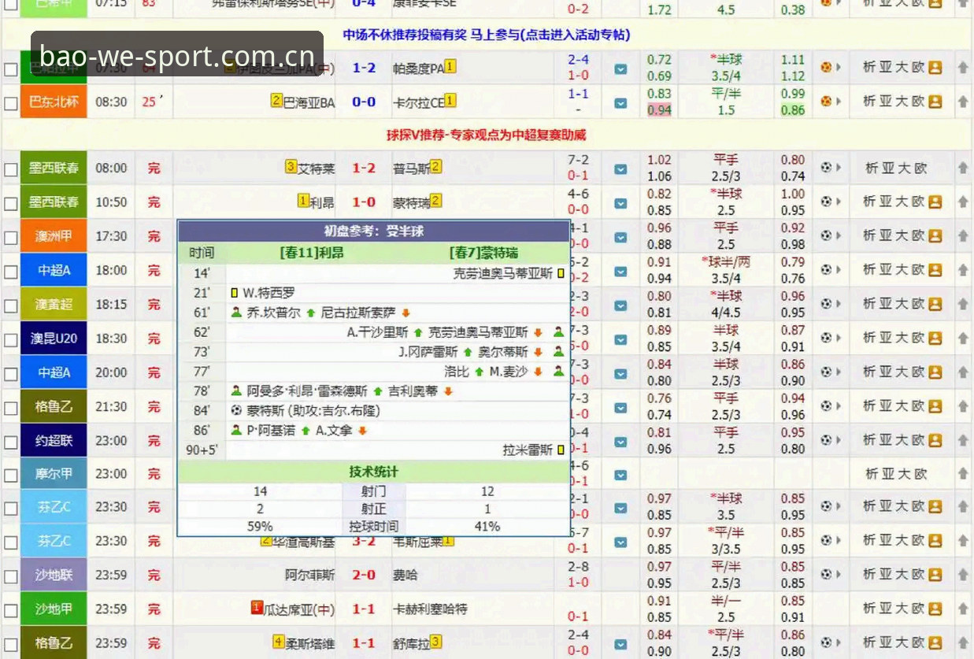The height and width of the screenshot is (659, 974).
Task: Pin 格鲁乙 23:59 match to top arrow
Action: tap(962, 643)
